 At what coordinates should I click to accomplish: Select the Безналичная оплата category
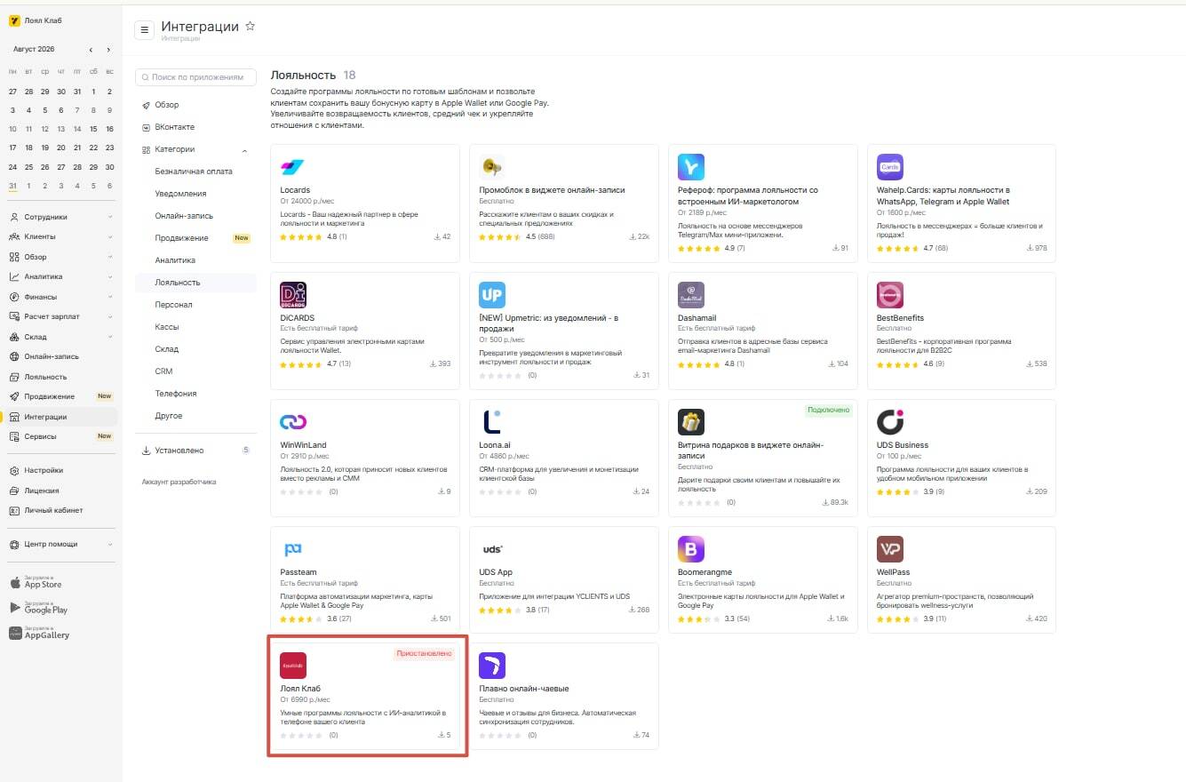coord(195,172)
